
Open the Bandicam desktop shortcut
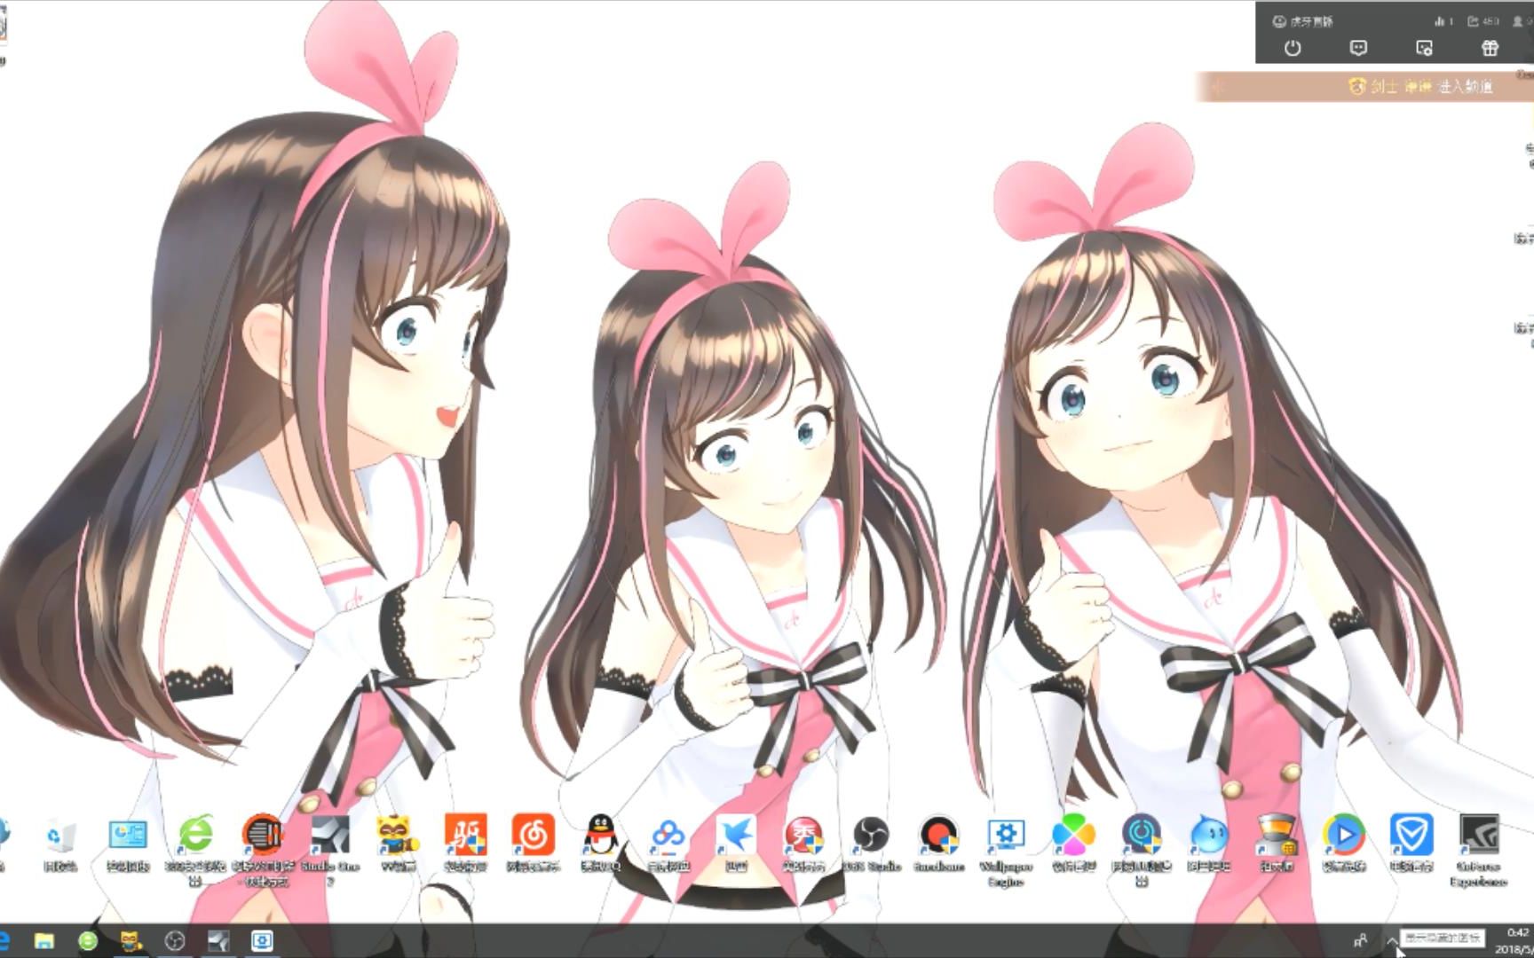point(938,844)
